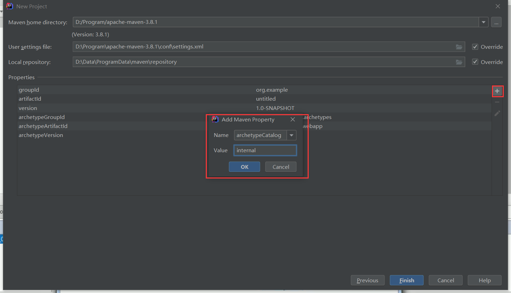Click the Finish button
The image size is (511, 293).
(407, 280)
